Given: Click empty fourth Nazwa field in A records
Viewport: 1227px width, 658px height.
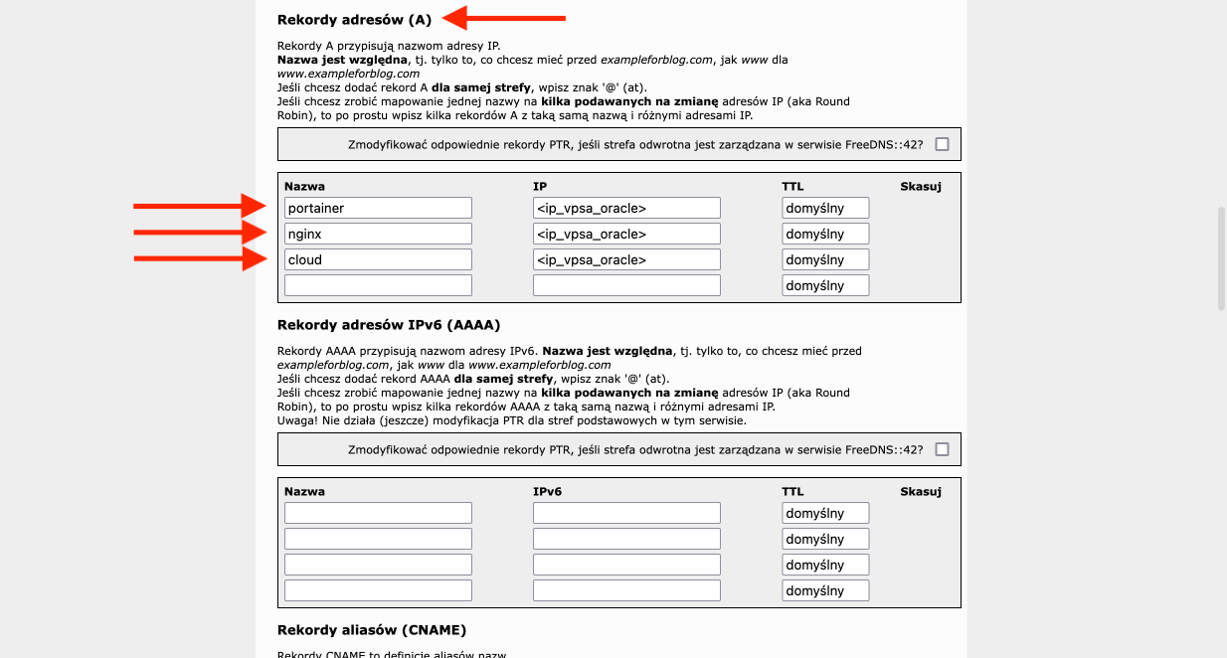Looking at the screenshot, I should coord(378,285).
